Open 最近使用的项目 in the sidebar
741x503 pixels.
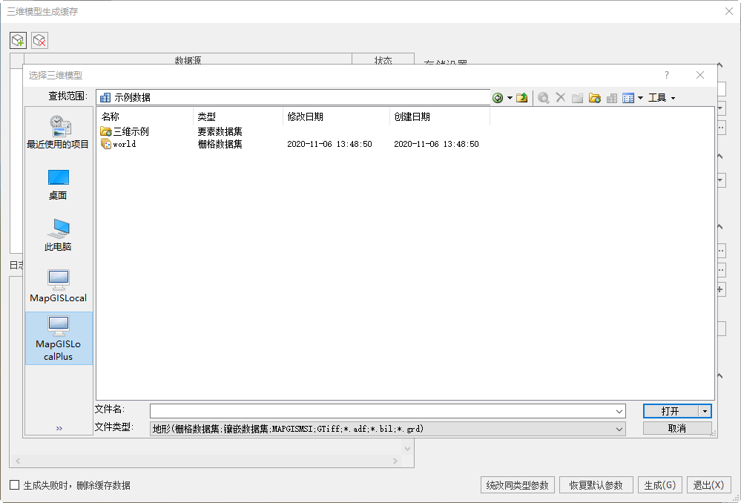[x=59, y=133]
